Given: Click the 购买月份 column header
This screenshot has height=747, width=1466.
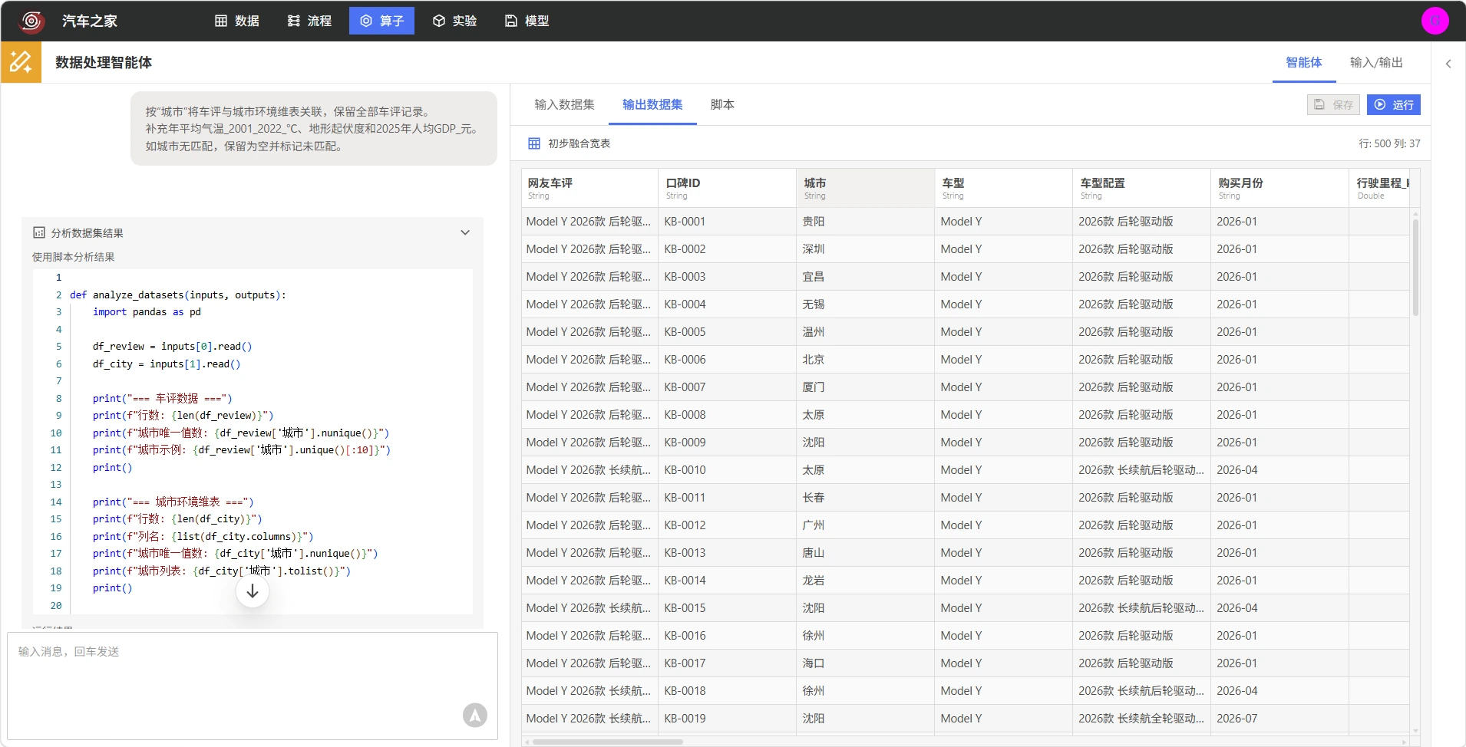Looking at the screenshot, I should pos(1279,188).
